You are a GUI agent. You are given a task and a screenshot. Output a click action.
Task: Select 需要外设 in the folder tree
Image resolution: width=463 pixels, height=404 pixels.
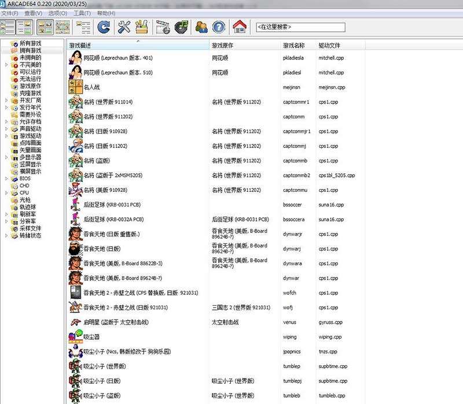point(31,114)
